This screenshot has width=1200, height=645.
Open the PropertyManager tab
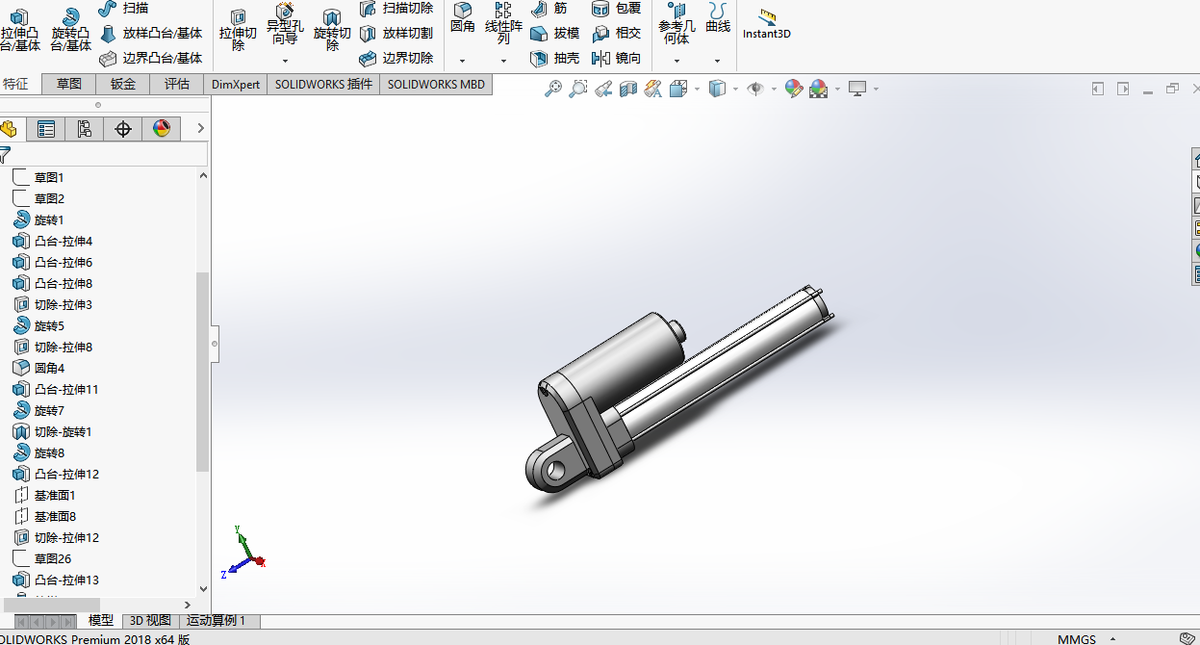pyautogui.click(x=46, y=129)
